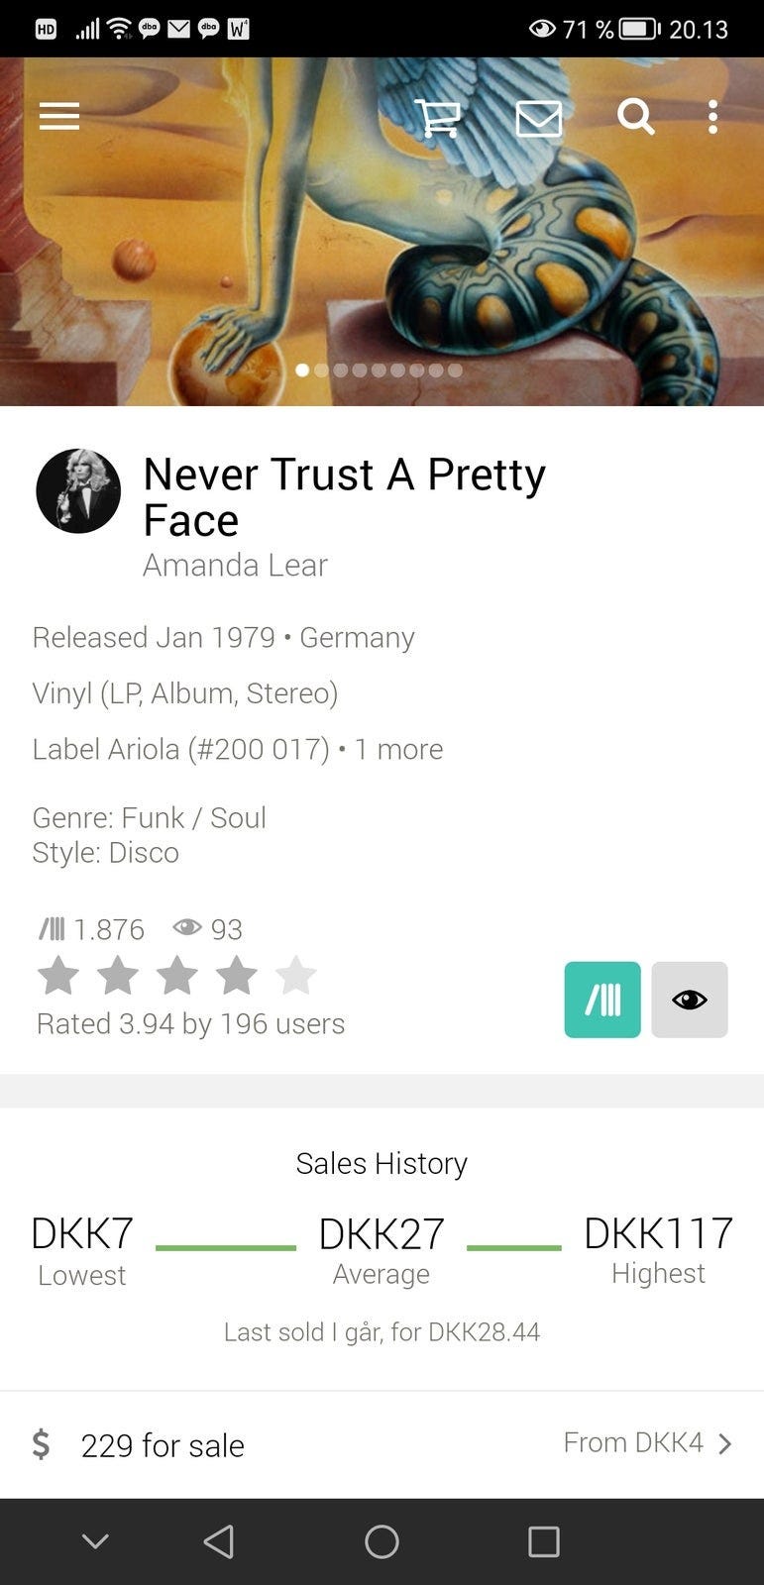Open the hamburger navigation menu

[59, 117]
